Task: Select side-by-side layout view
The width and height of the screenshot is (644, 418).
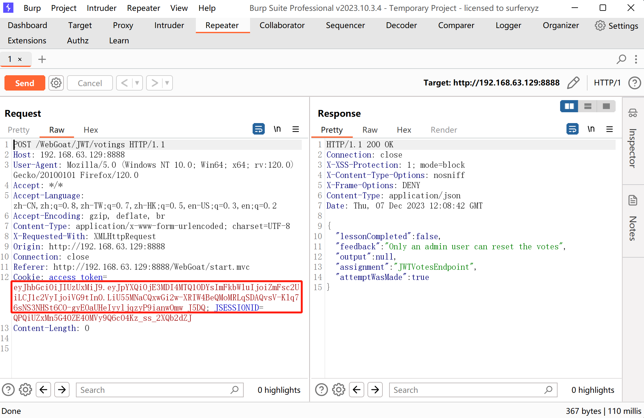Action: (x=569, y=106)
